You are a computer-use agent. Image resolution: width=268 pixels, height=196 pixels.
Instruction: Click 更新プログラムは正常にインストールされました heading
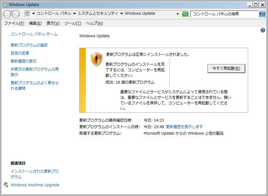click(x=147, y=55)
